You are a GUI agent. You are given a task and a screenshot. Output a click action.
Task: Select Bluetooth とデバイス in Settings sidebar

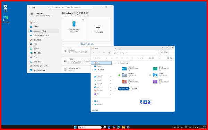[x=44, y=31]
